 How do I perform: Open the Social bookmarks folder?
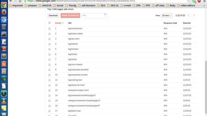pyautogui.click(x=58, y=5)
